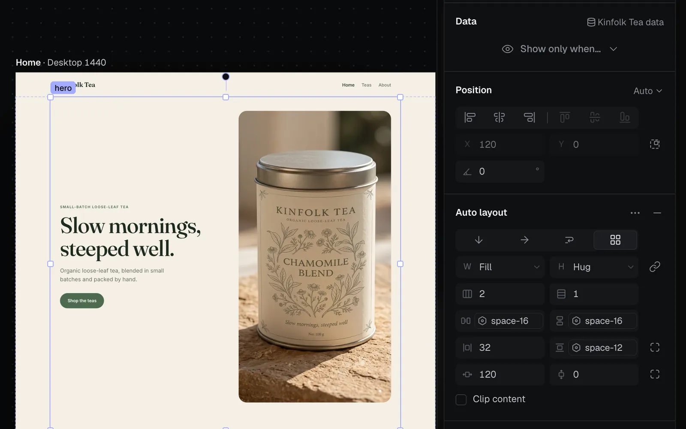The width and height of the screenshot is (686, 429).
Task: Align horizontal centers icon
Action: 499,117
